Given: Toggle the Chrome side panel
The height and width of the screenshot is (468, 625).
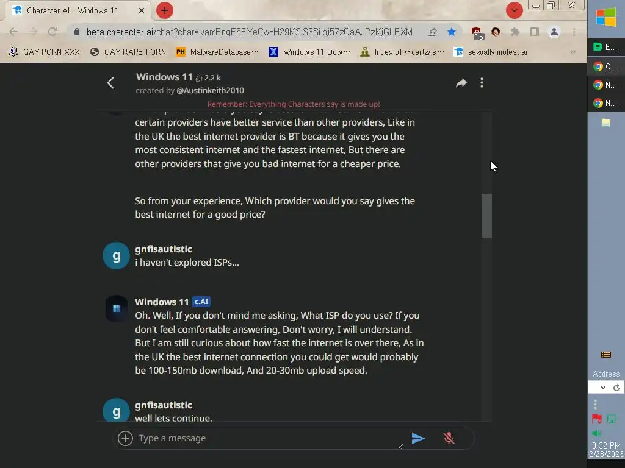Looking at the screenshot, I should 535,32.
